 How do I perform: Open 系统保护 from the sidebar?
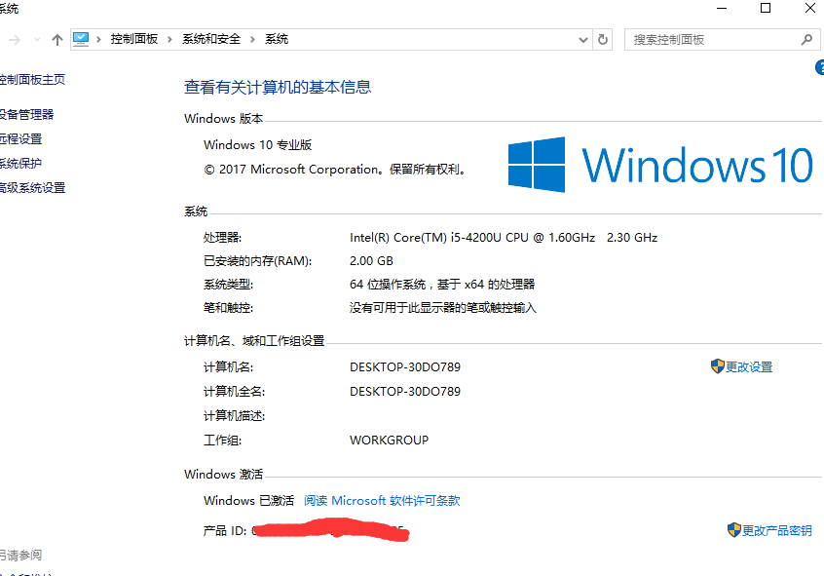pyautogui.click(x=20, y=163)
